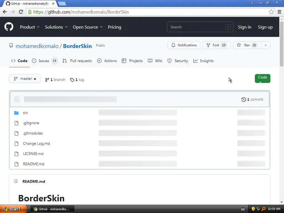Reload the page with refresh icon
The height and width of the screenshot is (213, 284).
21,12
